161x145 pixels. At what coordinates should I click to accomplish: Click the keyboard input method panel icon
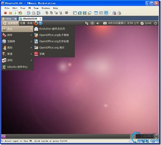92,23
